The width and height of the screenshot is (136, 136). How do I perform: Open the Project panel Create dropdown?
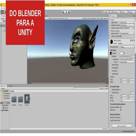(3, 88)
